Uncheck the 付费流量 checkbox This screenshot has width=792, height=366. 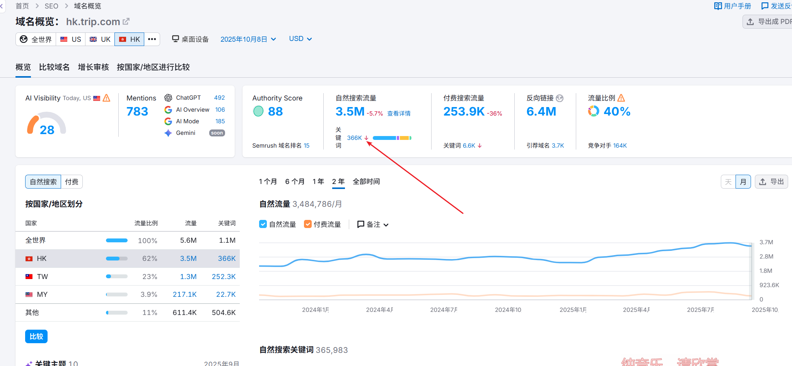pyautogui.click(x=308, y=224)
